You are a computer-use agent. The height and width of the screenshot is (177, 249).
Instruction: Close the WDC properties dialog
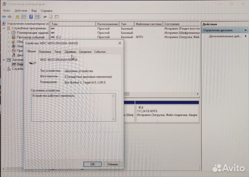point(120,43)
